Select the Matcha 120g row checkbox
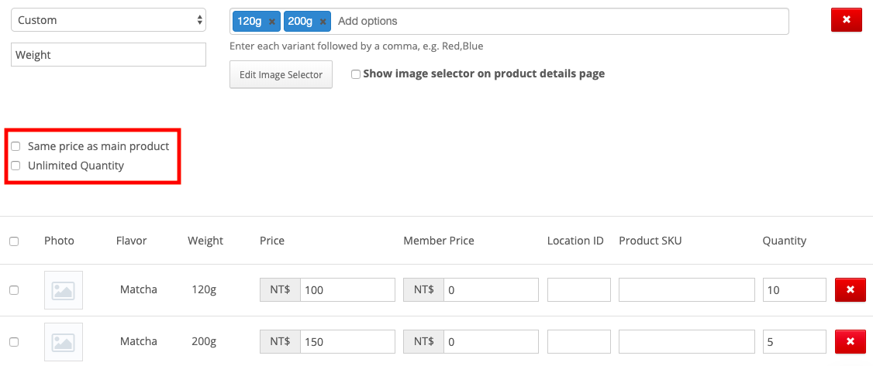The height and width of the screenshot is (366, 873). 14,290
